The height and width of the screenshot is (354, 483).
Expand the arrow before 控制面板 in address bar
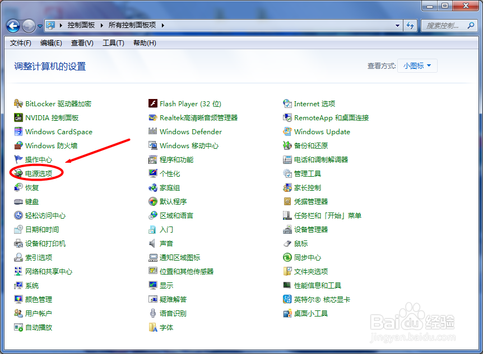point(61,26)
